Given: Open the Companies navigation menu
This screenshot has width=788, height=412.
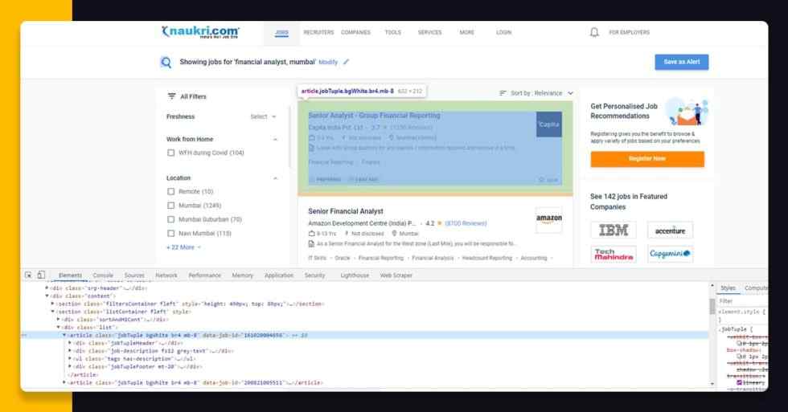Looking at the screenshot, I should [x=355, y=33].
